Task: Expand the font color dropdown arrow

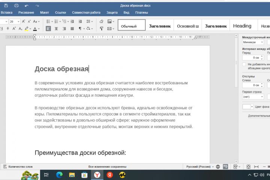Action: [x=39, y=29]
